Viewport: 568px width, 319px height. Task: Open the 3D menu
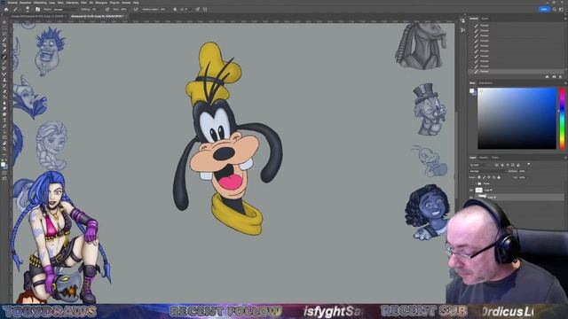[x=91, y=3]
